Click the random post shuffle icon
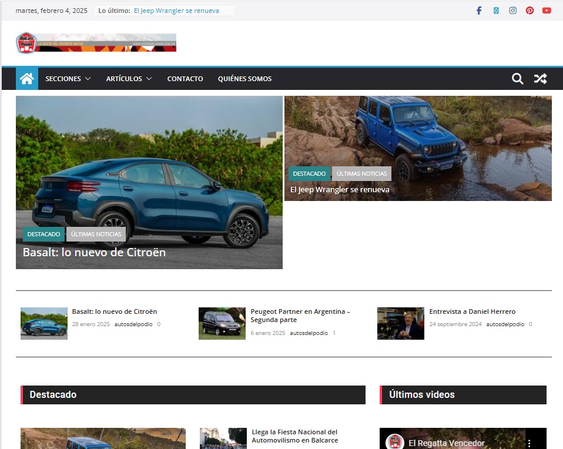 tap(540, 78)
